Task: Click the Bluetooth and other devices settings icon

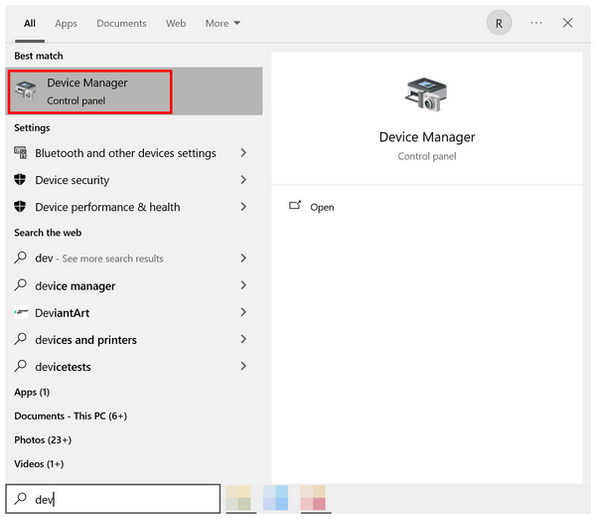Action: [x=21, y=153]
